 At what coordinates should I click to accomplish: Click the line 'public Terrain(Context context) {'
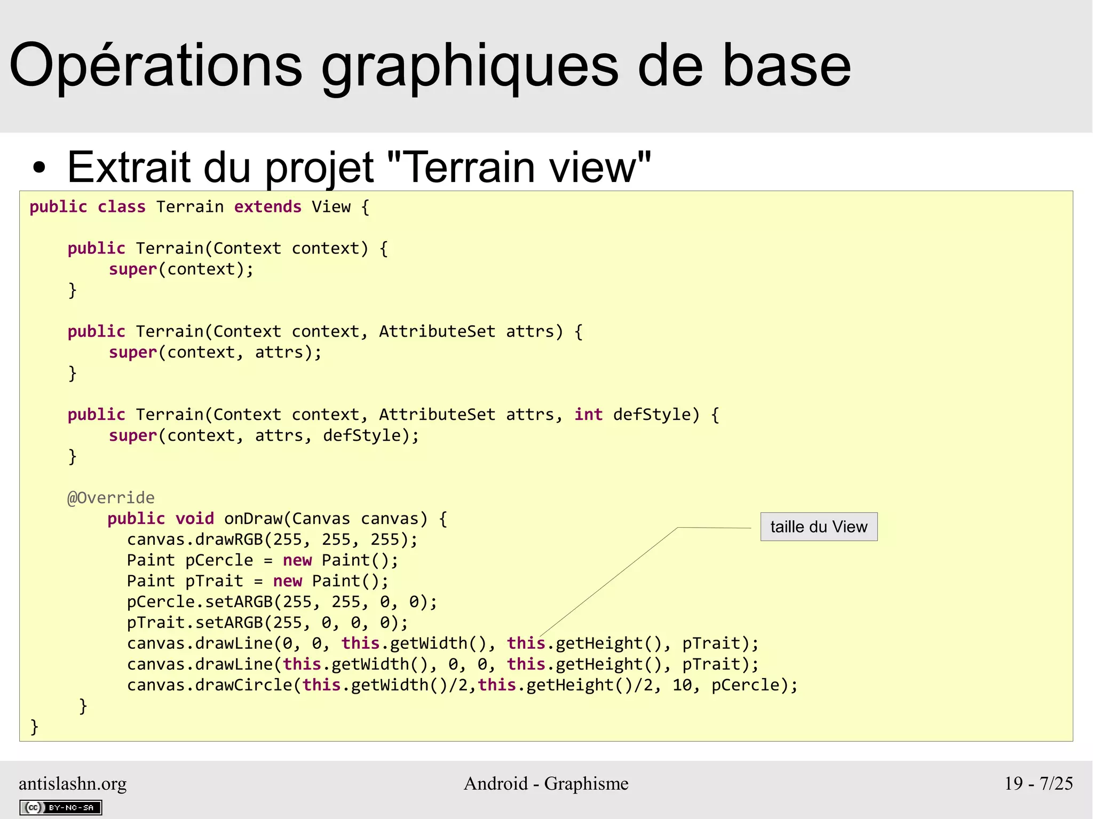click(228, 249)
